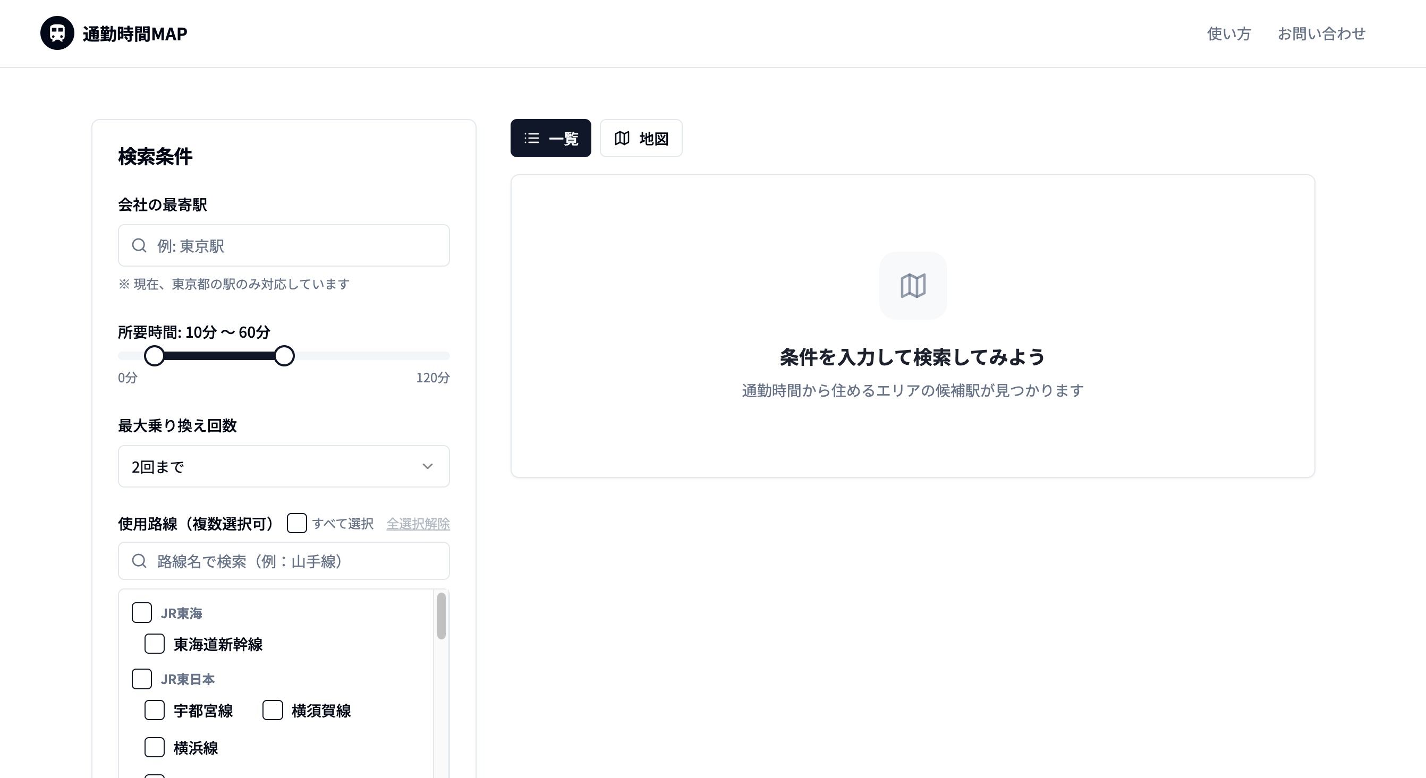Click the 全選択解除 link
Image resolution: width=1426 pixels, height=778 pixels.
coord(418,524)
